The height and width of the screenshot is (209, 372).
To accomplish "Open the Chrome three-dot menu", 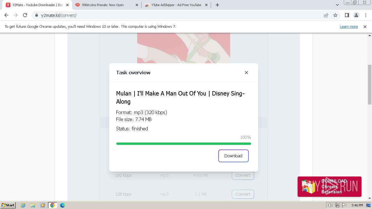I will coord(365,15).
